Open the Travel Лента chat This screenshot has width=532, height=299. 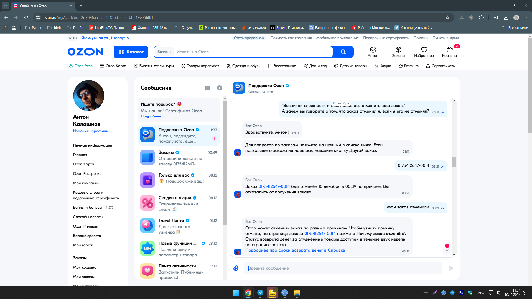tap(179, 226)
